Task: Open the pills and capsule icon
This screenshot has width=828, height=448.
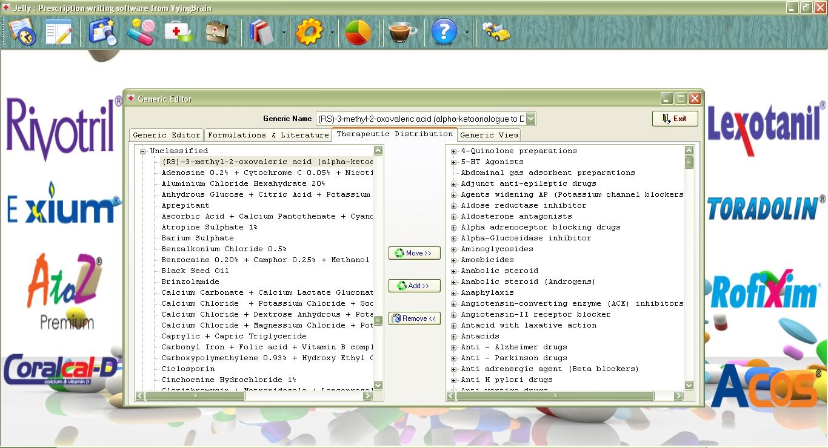Action: 141,31
